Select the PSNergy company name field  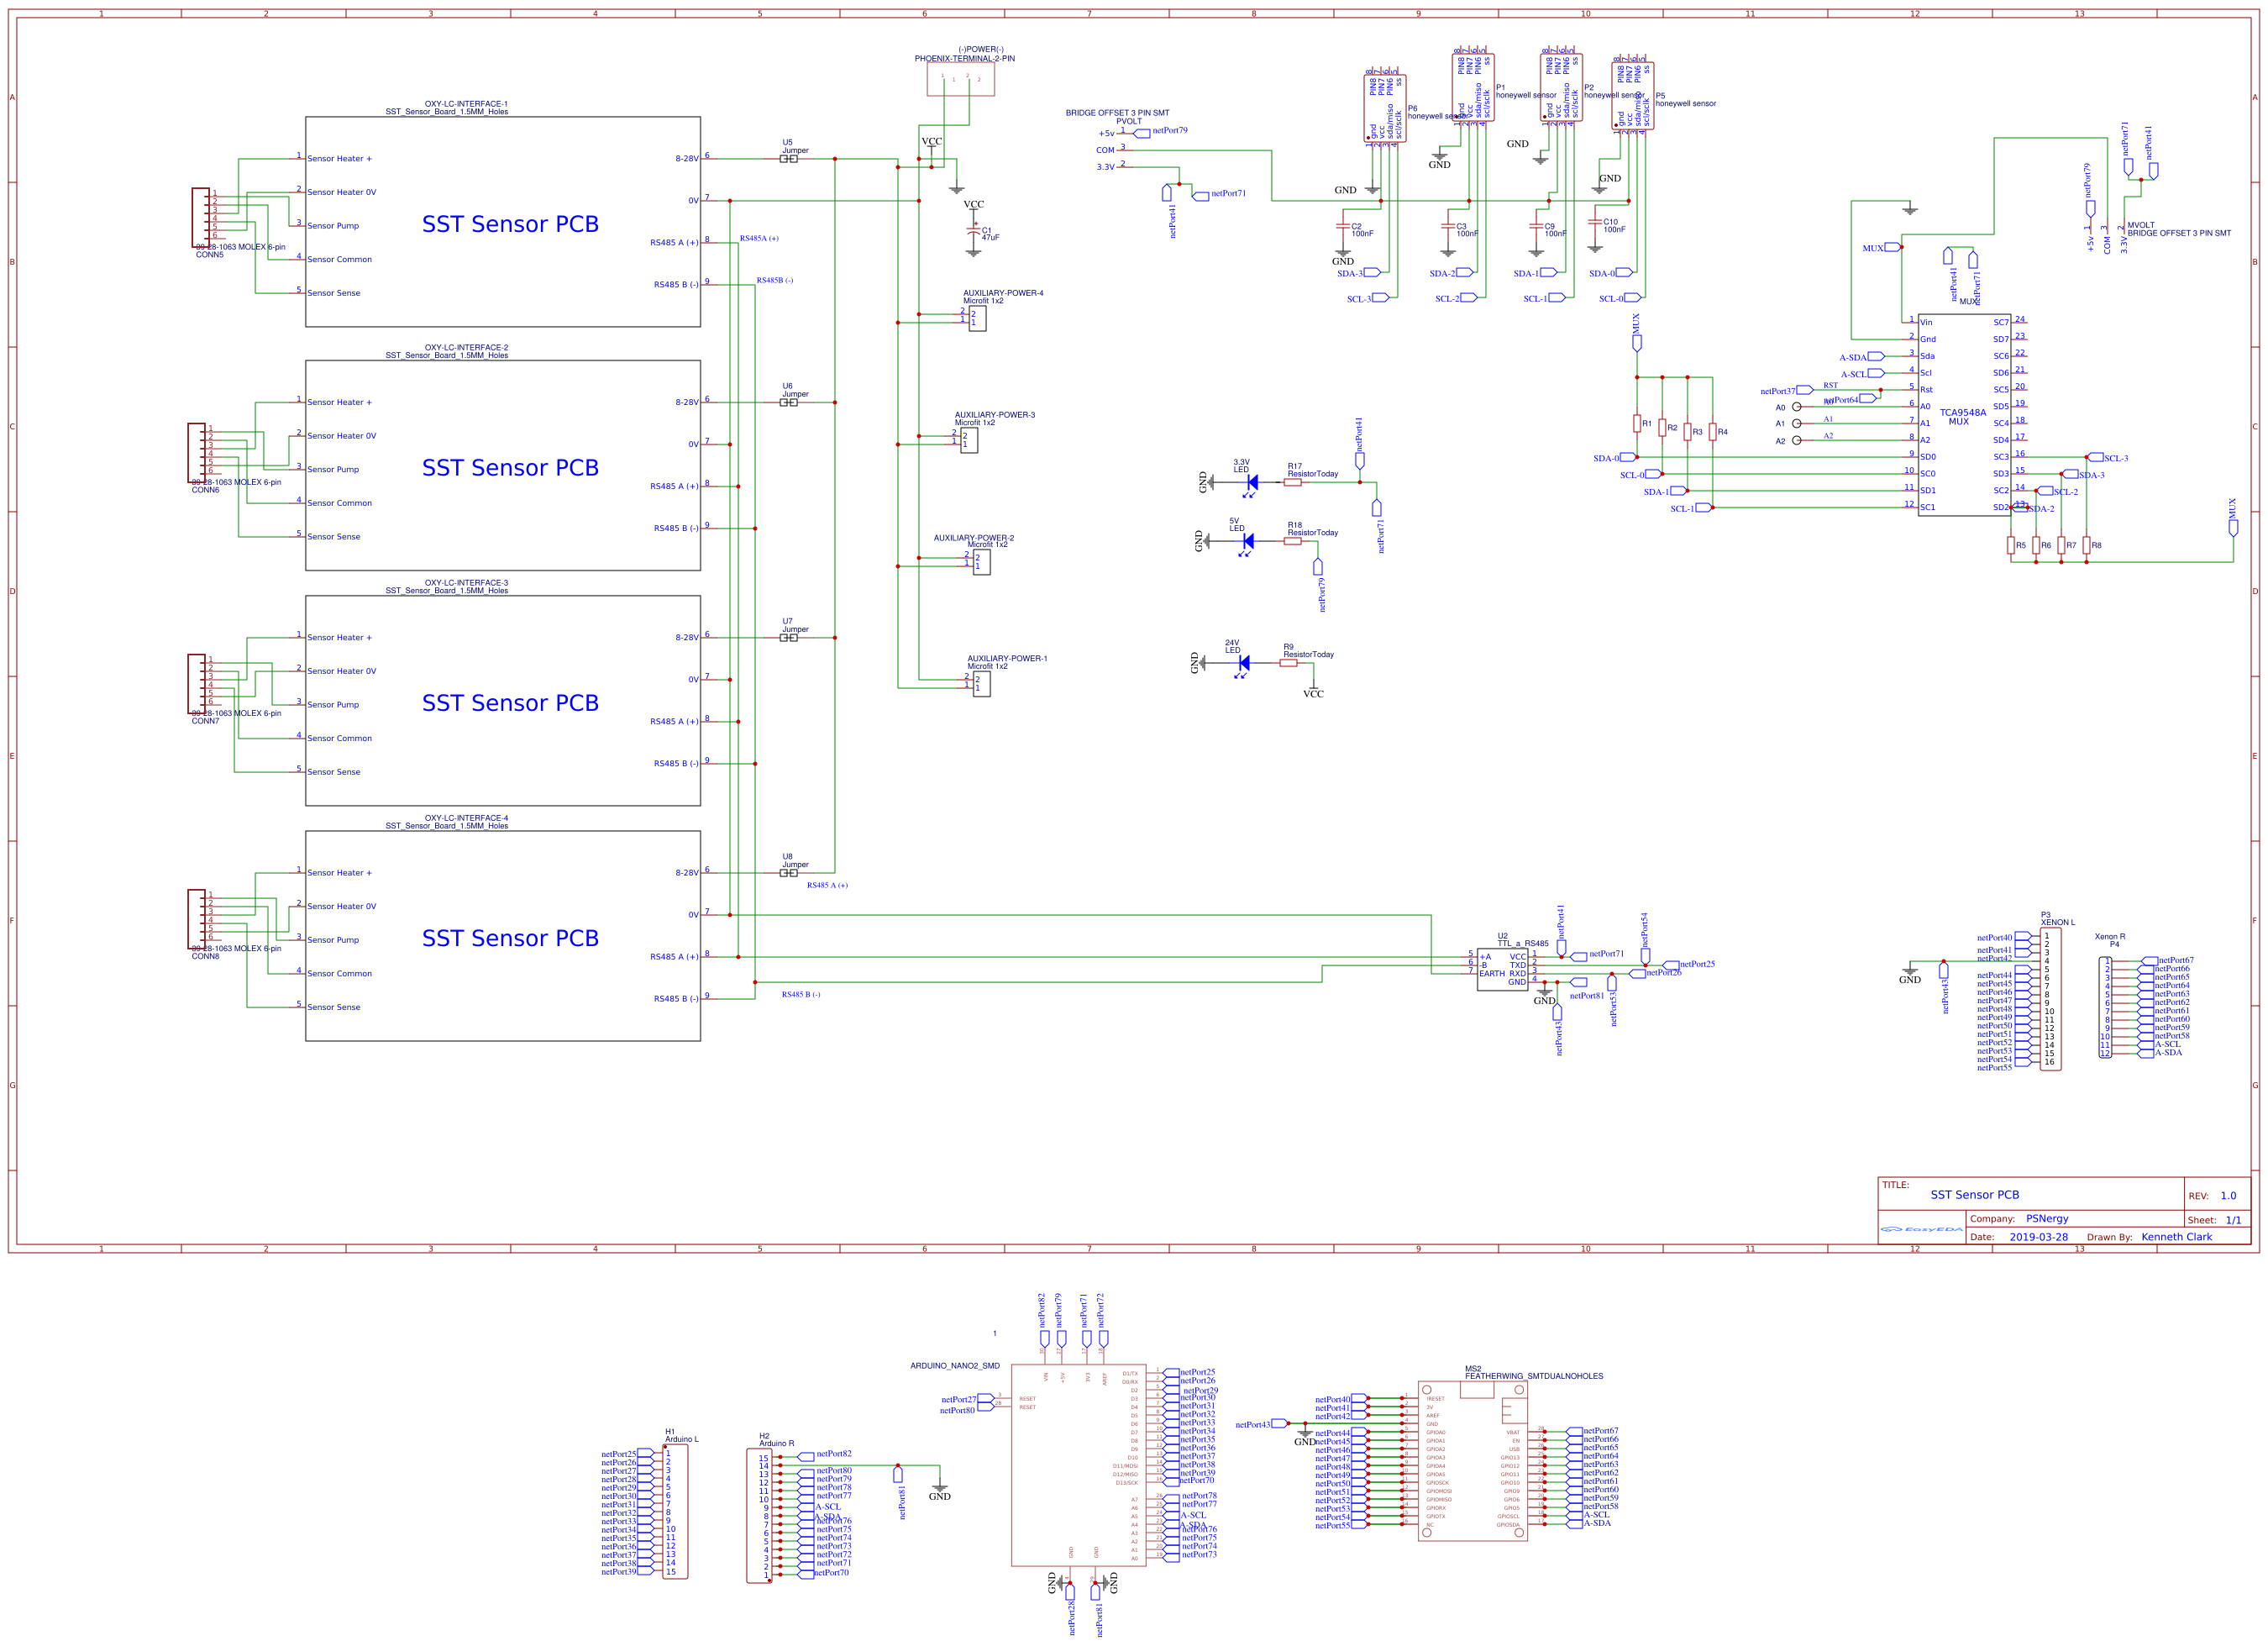pos(2046,1218)
